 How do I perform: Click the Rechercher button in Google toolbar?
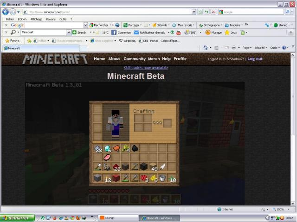pyautogui.click(x=99, y=25)
